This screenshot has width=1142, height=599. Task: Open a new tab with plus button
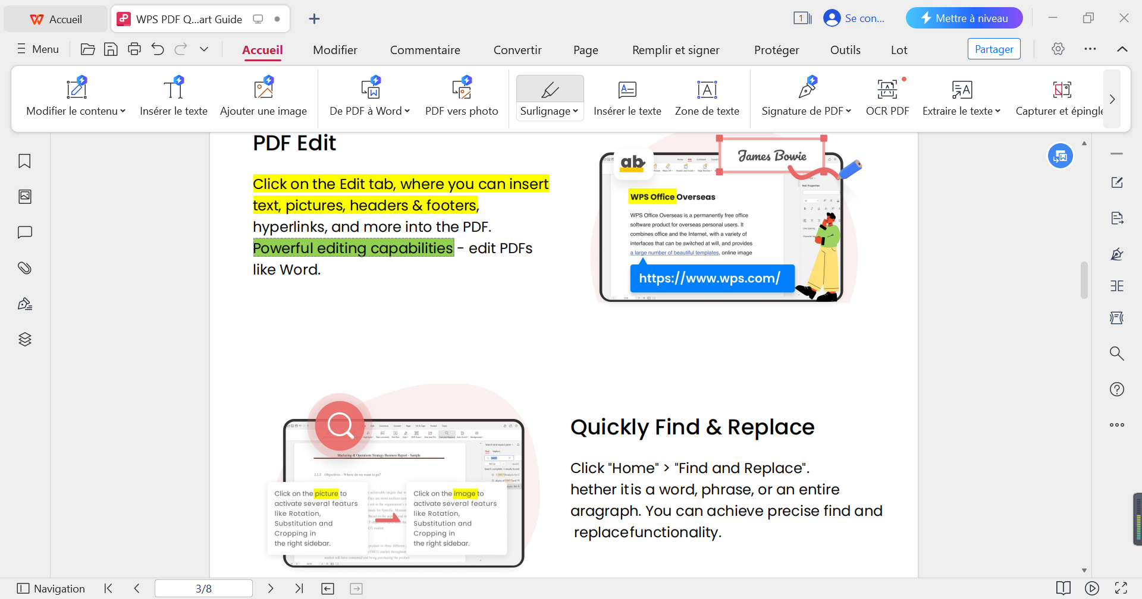(314, 19)
